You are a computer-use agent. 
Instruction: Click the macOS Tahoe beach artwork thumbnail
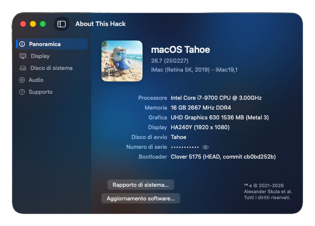(x=122, y=61)
